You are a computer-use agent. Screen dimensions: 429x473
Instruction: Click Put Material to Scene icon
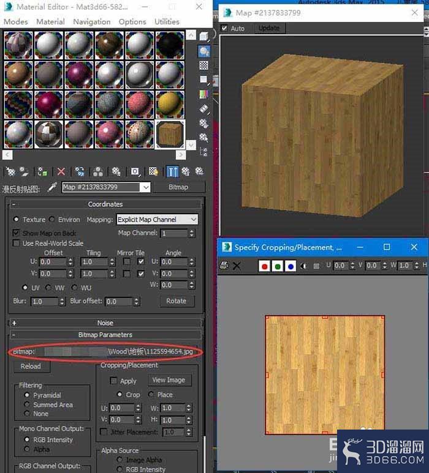[24, 172]
